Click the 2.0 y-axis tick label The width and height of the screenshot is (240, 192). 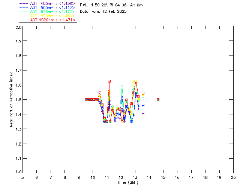pos(18,27)
